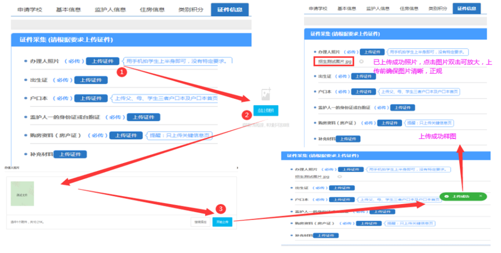
Task: Open 招生测试图片.jpg link in the pink-annotated form
Action: tap(334, 62)
